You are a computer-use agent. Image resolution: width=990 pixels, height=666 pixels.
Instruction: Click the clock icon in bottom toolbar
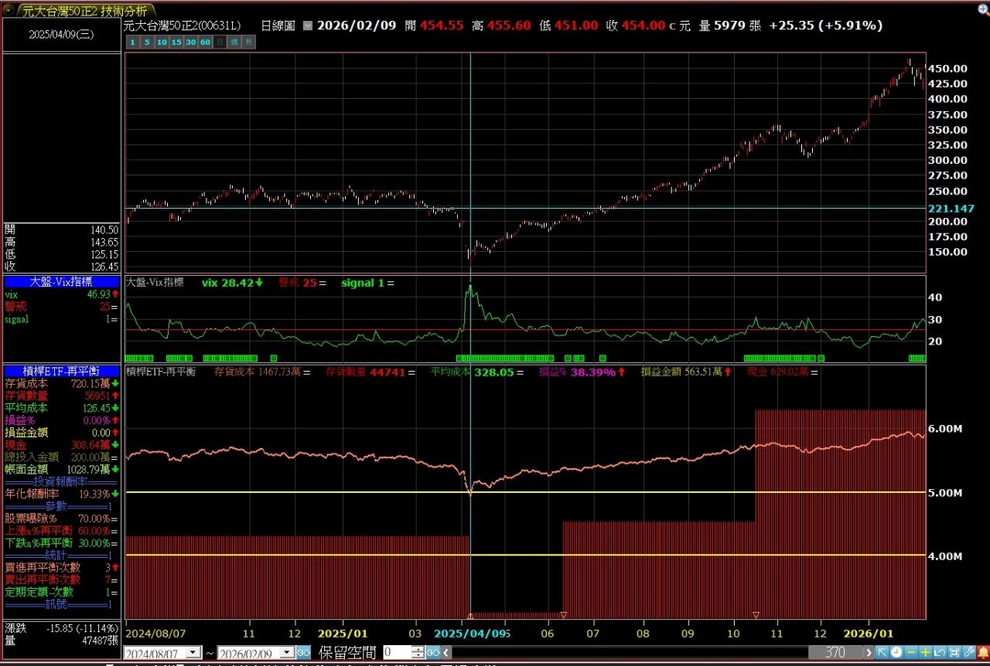pyautogui.click(x=896, y=652)
